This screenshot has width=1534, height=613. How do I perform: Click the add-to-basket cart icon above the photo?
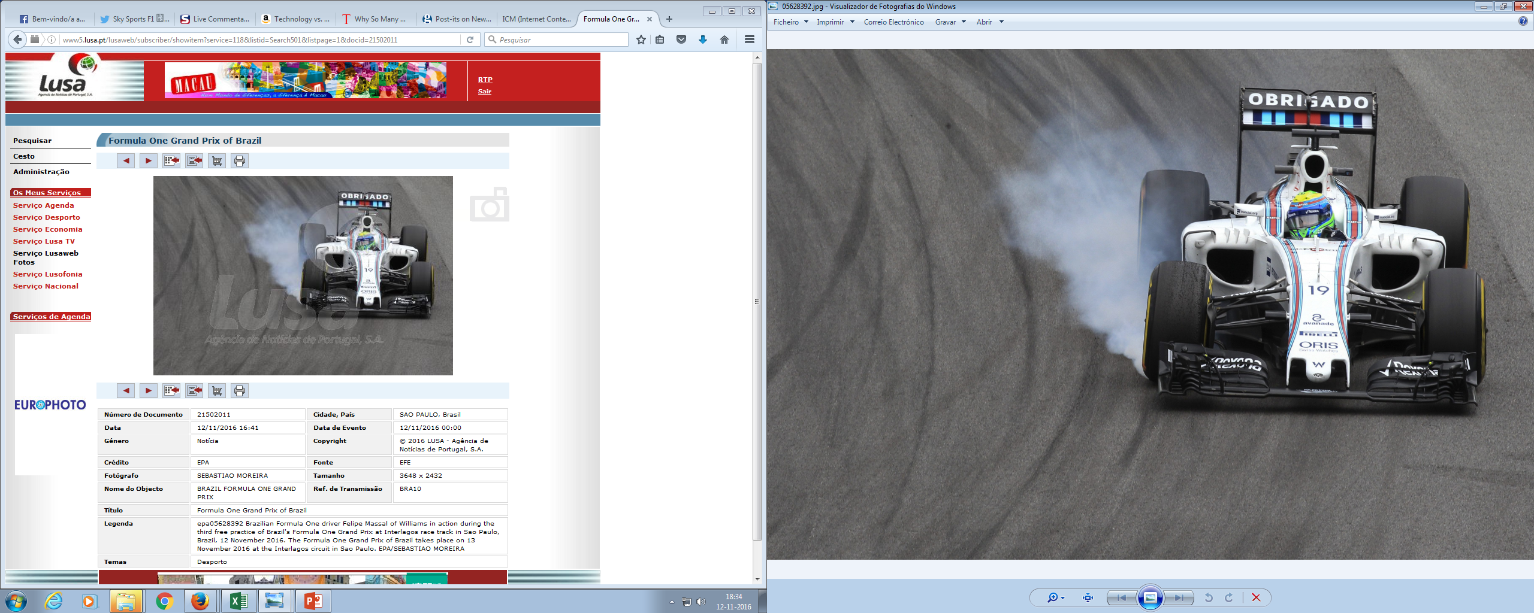[x=217, y=161]
